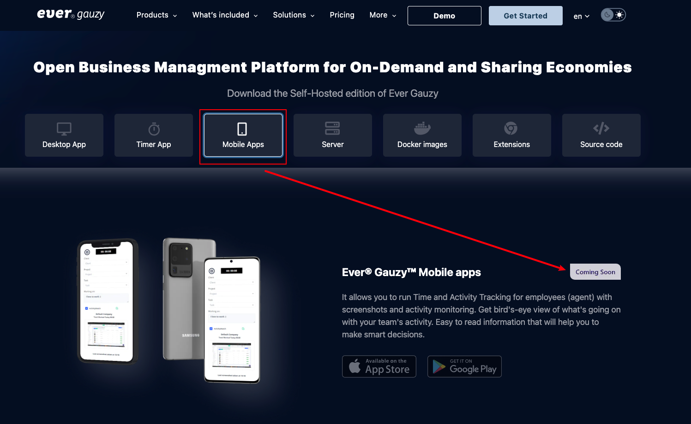Click the ever gauzy logo
691x424 pixels.
(71, 14)
